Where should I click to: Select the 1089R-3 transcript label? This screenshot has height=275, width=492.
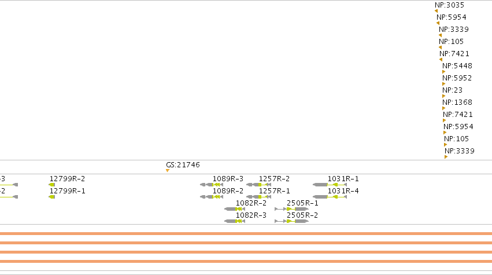click(x=228, y=179)
